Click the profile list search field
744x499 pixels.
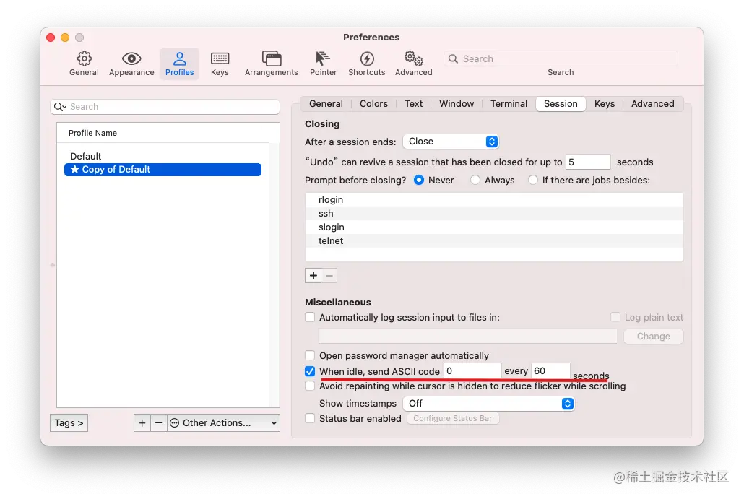165,107
